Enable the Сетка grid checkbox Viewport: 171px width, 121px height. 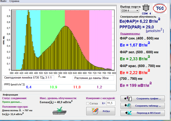88,103
